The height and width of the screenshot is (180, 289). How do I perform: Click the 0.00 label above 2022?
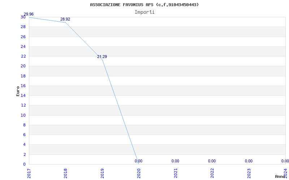click(x=212, y=161)
